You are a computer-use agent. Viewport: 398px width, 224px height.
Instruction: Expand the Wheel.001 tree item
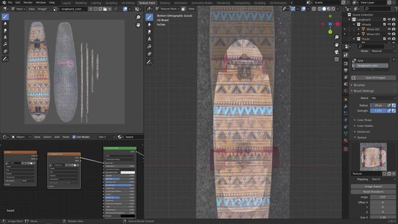359,29
